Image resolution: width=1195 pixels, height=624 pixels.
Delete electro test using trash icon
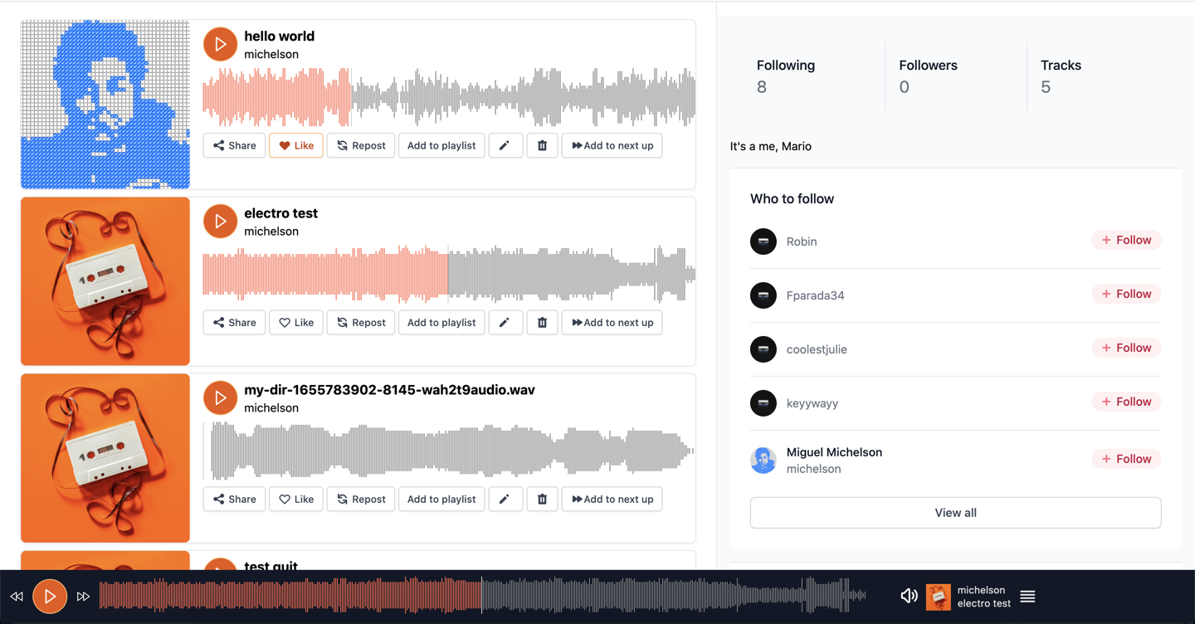[543, 322]
